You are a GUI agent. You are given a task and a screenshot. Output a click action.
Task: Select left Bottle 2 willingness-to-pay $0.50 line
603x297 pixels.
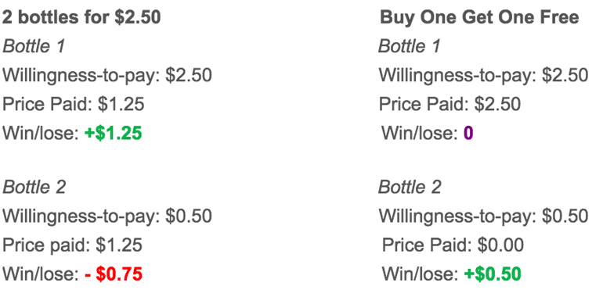(x=107, y=216)
